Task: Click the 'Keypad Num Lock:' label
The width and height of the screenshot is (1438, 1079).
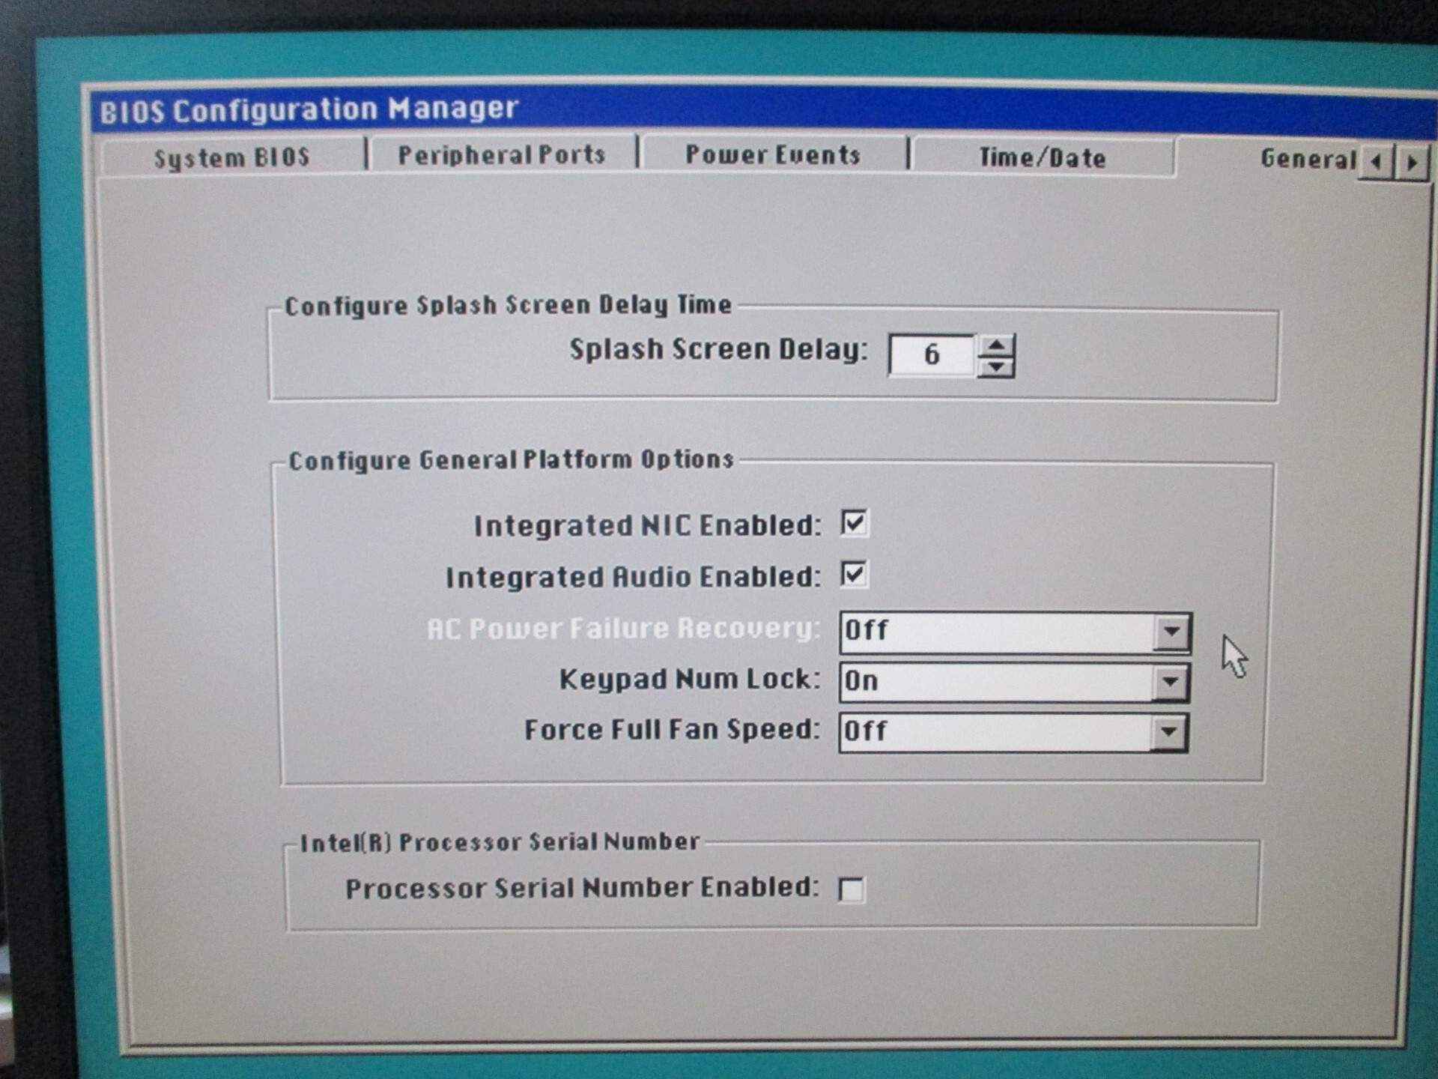Action: tap(690, 679)
